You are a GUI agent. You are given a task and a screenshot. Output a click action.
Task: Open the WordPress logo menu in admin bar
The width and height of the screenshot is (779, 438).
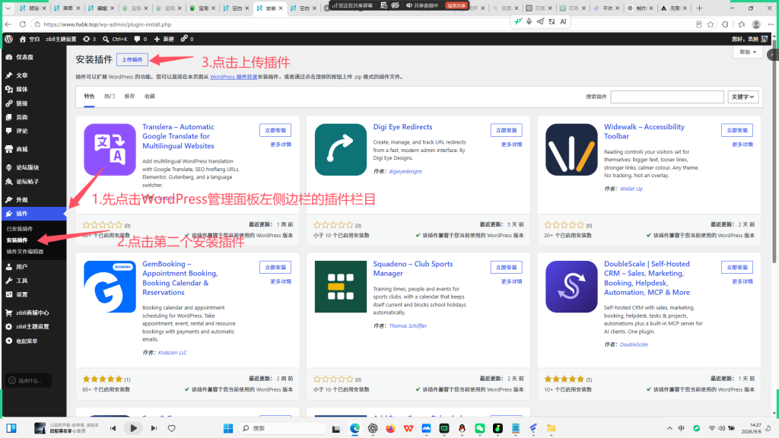[8, 39]
